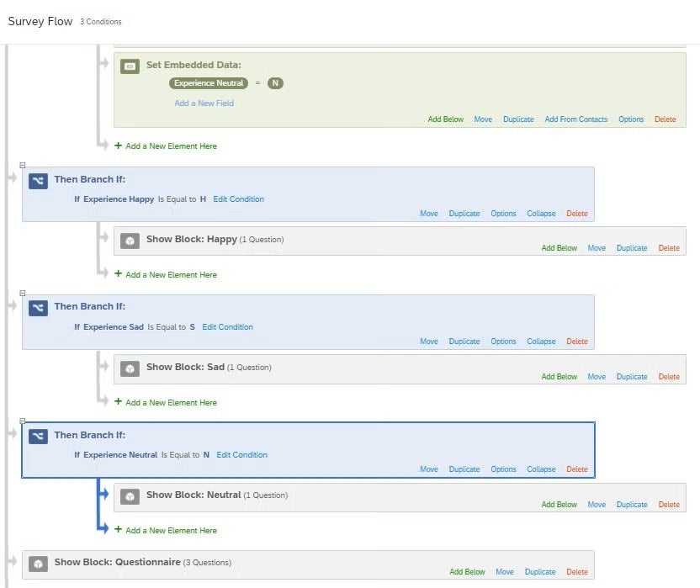Click the branch icon for Experience Happy
The image size is (700, 588).
[x=38, y=181]
